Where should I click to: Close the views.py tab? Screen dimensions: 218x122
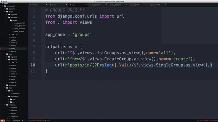click(x=66, y=5)
